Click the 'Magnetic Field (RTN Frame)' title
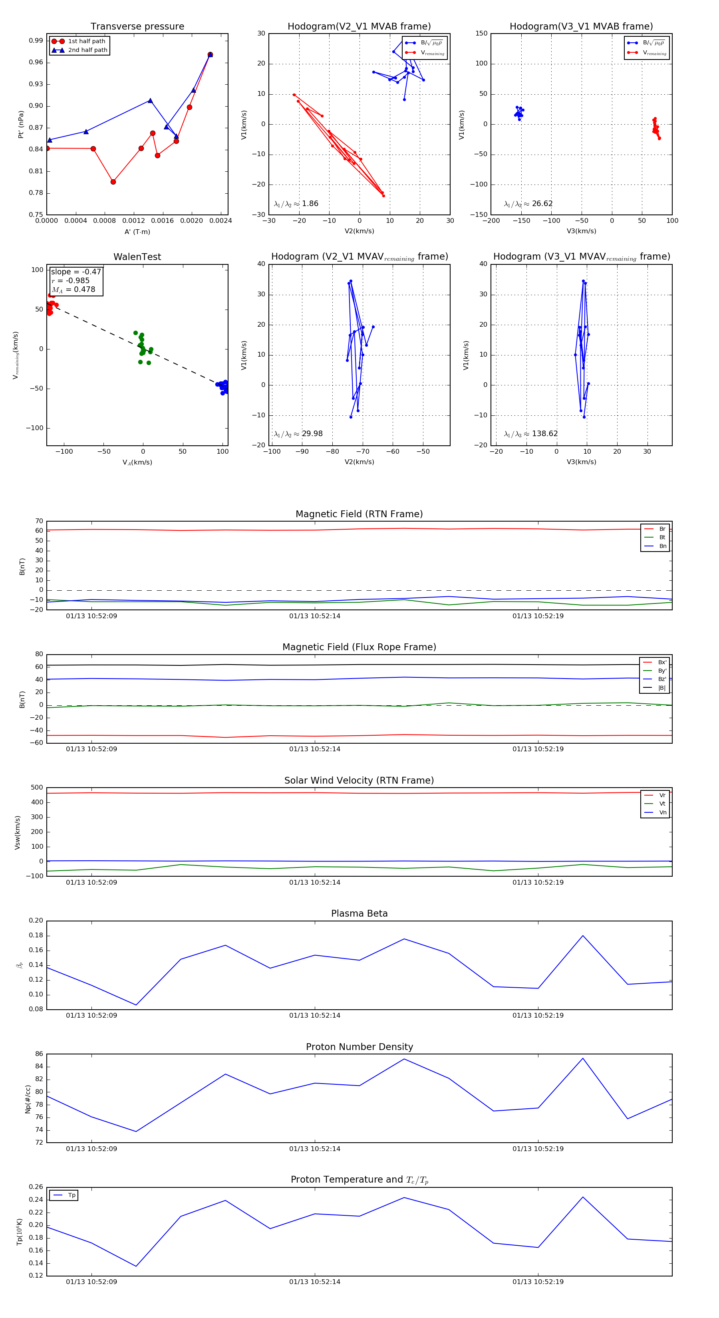Image resolution: width=719 pixels, height=1318 pixels. coord(359,514)
